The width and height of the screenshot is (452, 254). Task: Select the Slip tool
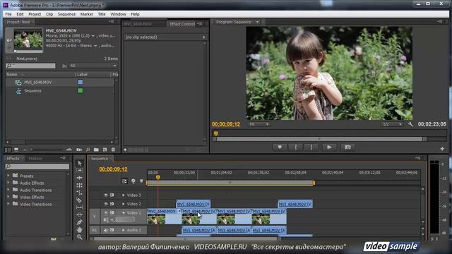[80, 207]
